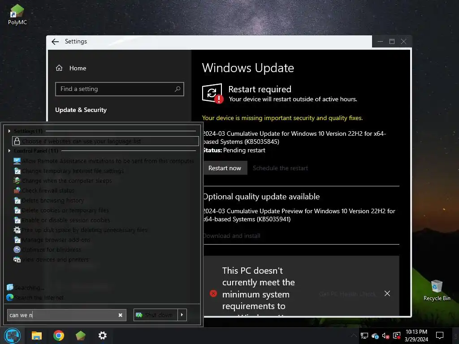
Task: Open PolyMC from the taskbar
Action: [81, 335]
